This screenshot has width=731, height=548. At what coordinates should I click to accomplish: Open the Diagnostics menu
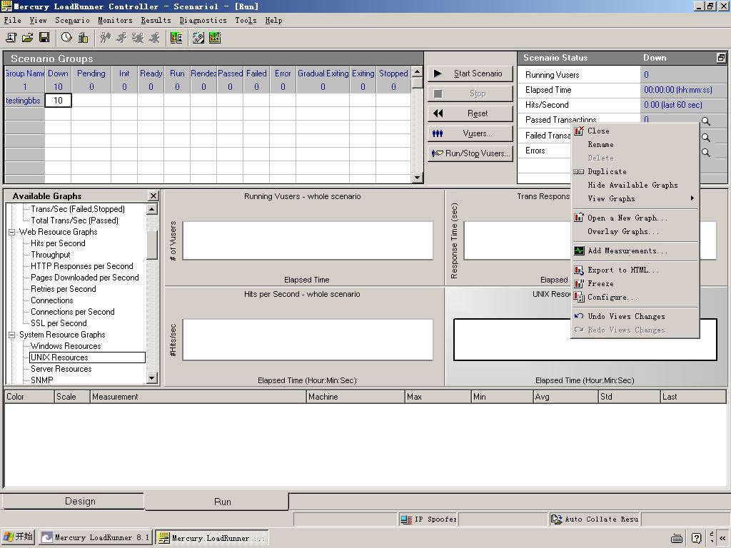(x=203, y=21)
